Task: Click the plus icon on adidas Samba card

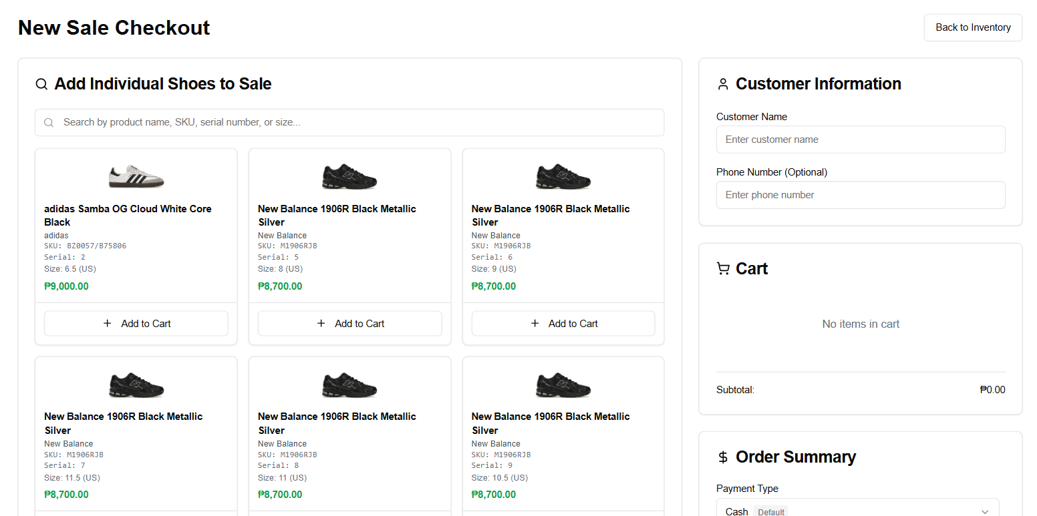Action: 108,324
